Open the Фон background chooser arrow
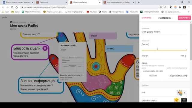192x108 pixels. click(184, 93)
